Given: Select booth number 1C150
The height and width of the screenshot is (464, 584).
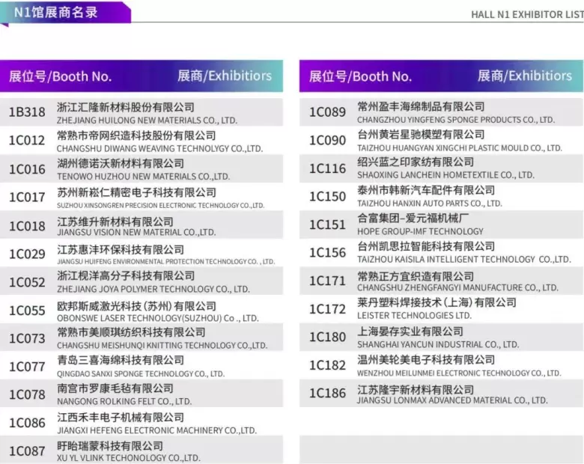Looking at the screenshot, I should [328, 197].
